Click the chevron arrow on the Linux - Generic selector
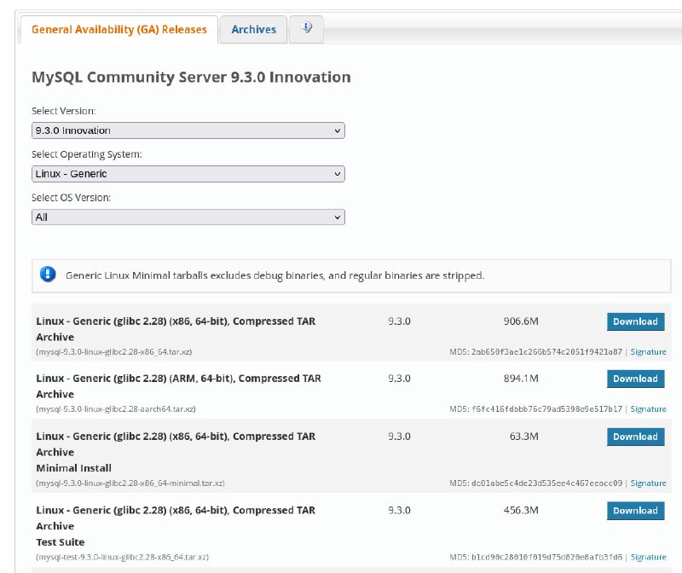The height and width of the screenshot is (573, 682). [337, 174]
